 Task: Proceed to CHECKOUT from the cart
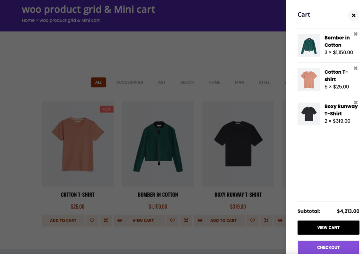tap(328, 247)
